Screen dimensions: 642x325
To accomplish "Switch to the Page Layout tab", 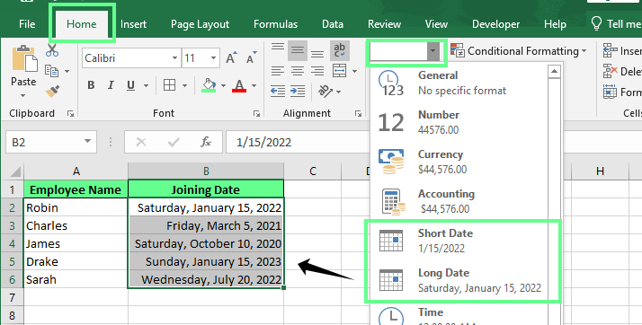I will [x=200, y=24].
